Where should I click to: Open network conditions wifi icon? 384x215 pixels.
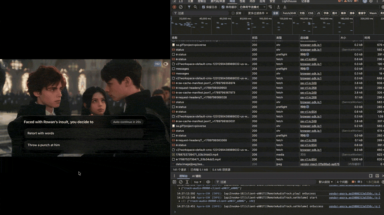(x=270, y=7)
